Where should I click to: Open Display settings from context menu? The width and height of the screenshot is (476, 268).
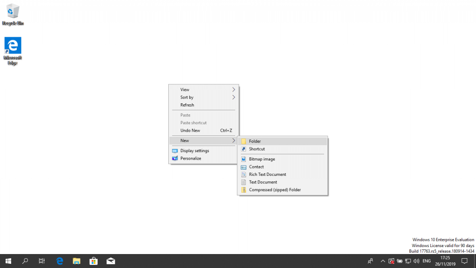pyautogui.click(x=204, y=151)
